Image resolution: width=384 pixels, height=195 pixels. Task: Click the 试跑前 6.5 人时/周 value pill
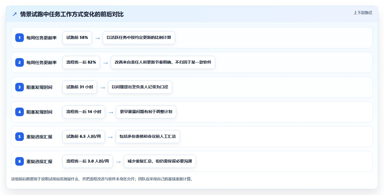click(84, 137)
